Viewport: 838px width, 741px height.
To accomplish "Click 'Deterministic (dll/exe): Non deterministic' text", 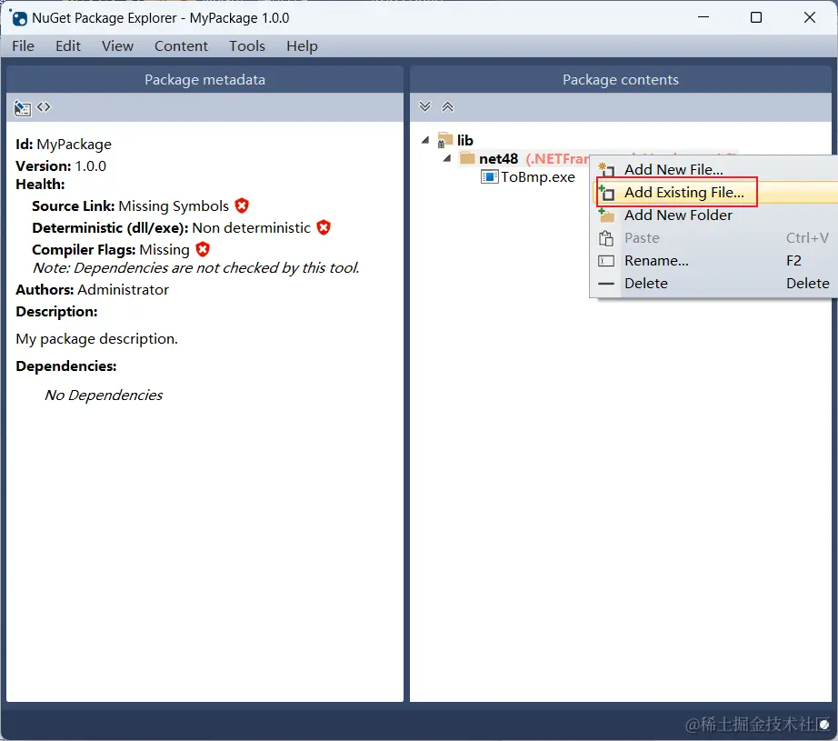I will pyautogui.click(x=171, y=228).
